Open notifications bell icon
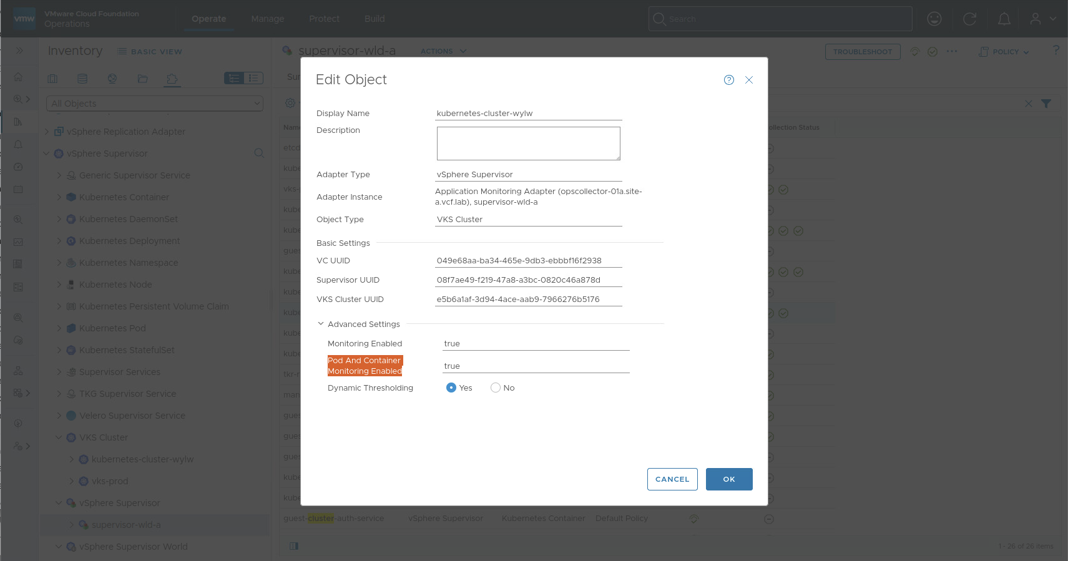The height and width of the screenshot is (561, 1068). (x=1004, y=19)
